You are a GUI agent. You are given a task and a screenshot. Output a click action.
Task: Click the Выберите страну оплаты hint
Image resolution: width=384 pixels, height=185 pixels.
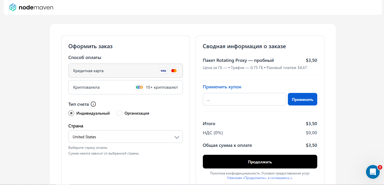[88, 148]
